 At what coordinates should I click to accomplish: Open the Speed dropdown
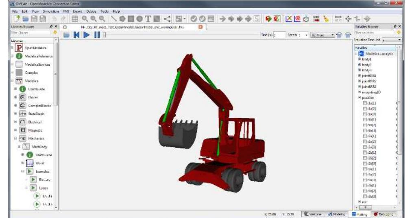pos(306,35)
